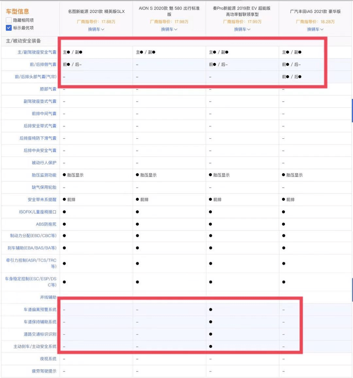Screen dimensions: 353x378
Task: Click the 疲劳驾驶提示 row label
Action: tap(44, 371)
